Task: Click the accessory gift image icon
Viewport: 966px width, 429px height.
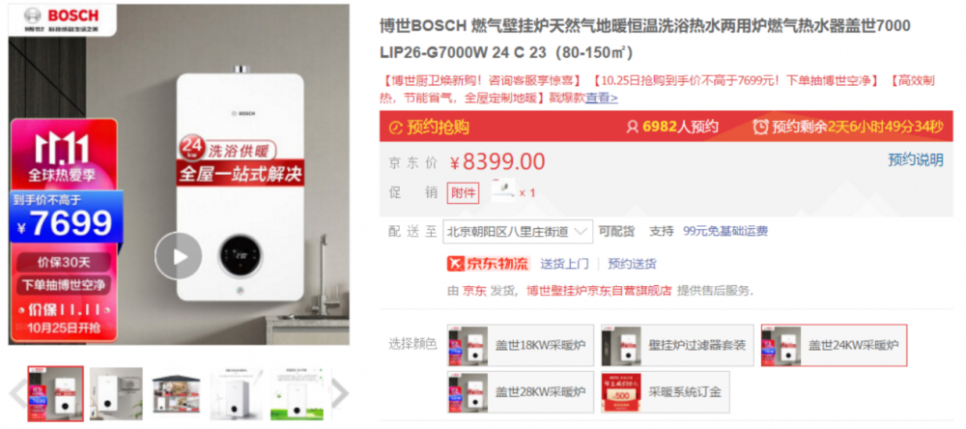Action: [x=503, y=191]
